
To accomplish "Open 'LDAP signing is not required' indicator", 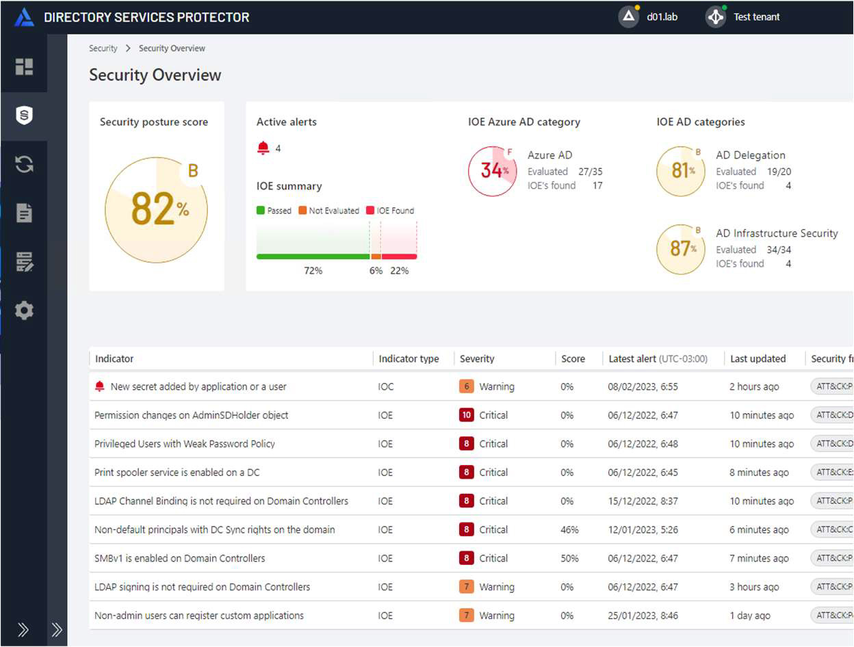I will (203, 587).
